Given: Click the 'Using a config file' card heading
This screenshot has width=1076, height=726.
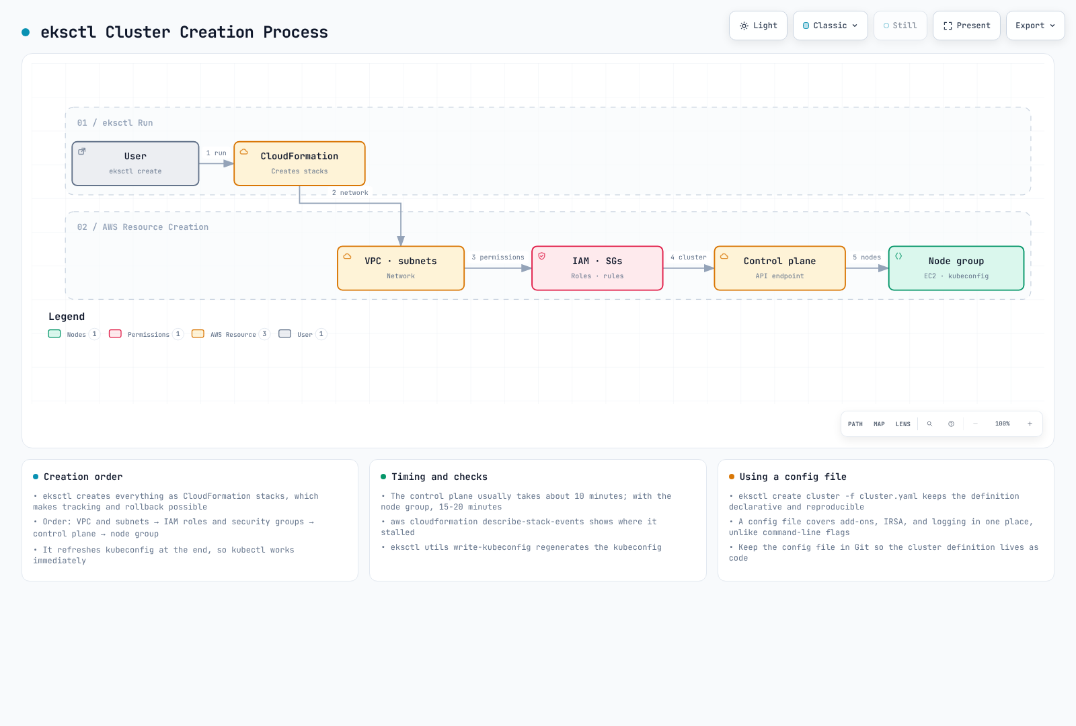Looking at the screenshot, I should [x=793, y=477].
